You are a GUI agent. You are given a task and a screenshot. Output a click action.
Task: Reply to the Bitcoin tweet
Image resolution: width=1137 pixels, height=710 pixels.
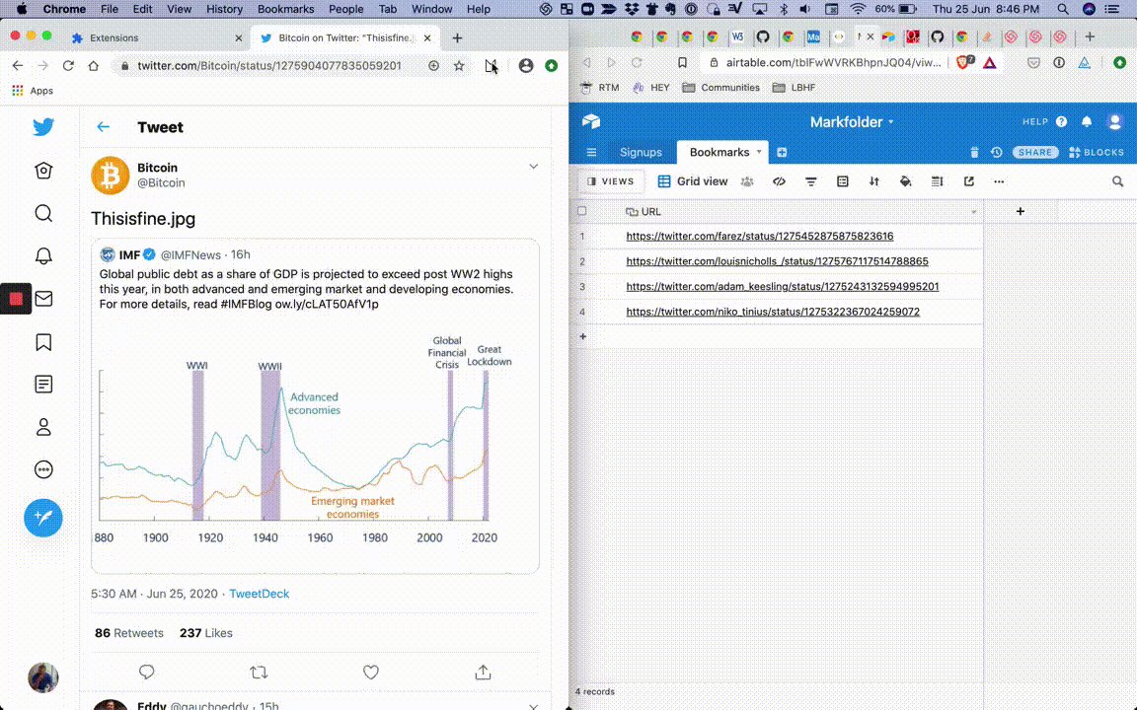pos(146,673)
